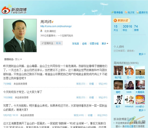Click the 抢沙发 sofa icon
Viewport: 148px width, 128px height.
point(126,12)
